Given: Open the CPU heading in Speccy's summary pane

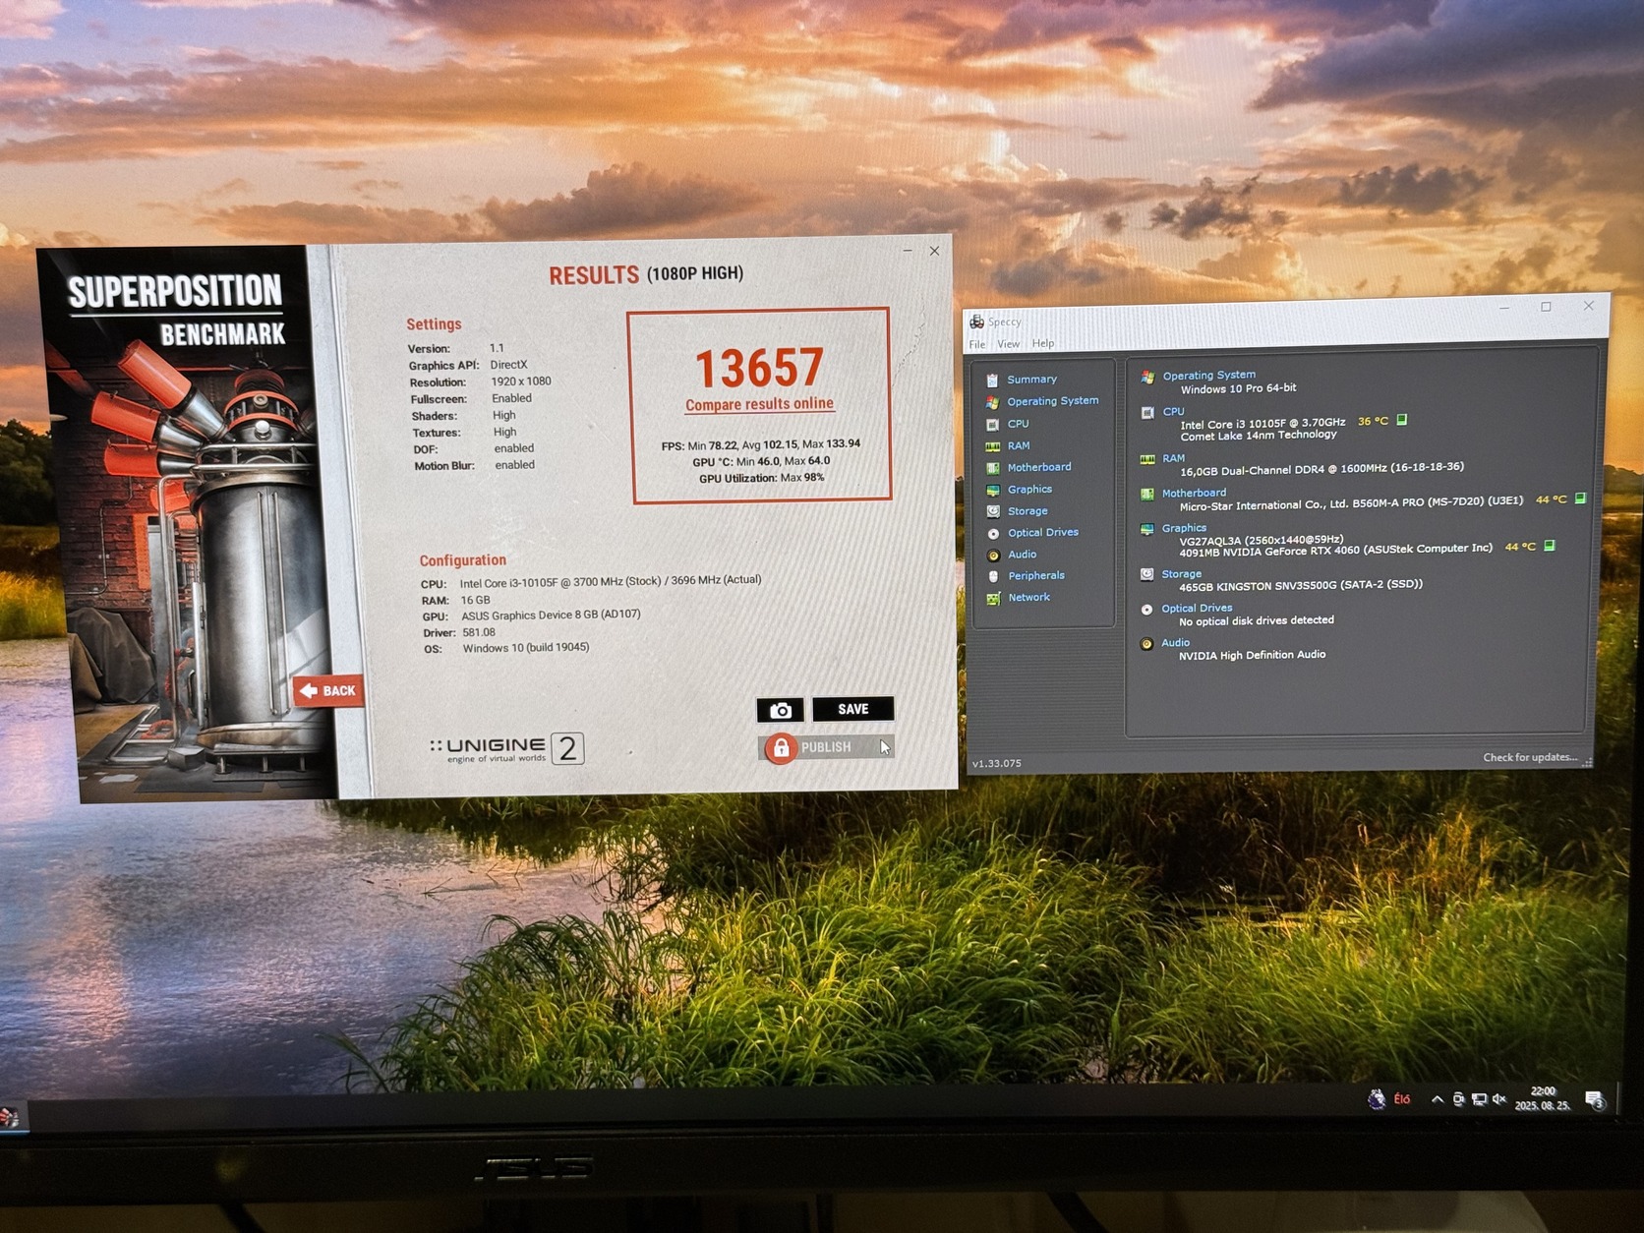Looking at the screenshot, I should click(1173, 412).
